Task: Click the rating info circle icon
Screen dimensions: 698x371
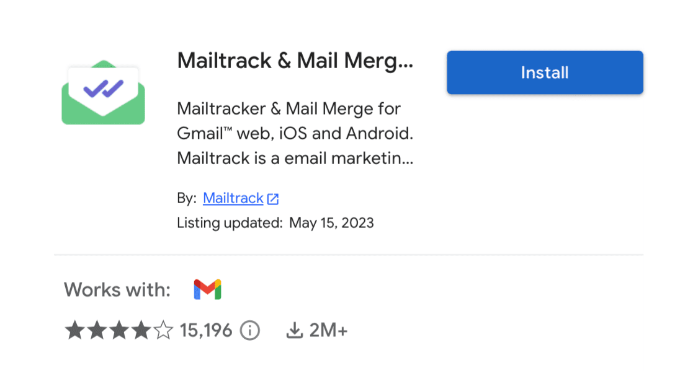Action: click(249, 331)
